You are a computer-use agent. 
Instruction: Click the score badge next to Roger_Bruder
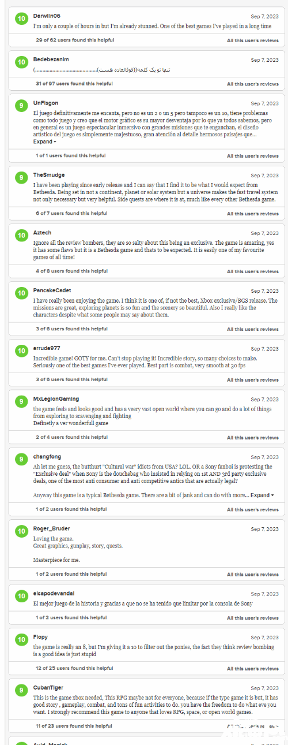pyautogui.click(x=21, y=532)
